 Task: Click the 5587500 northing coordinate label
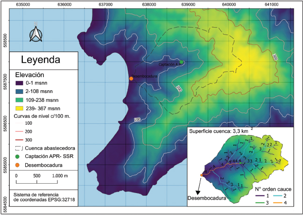[x=5, y=82]
